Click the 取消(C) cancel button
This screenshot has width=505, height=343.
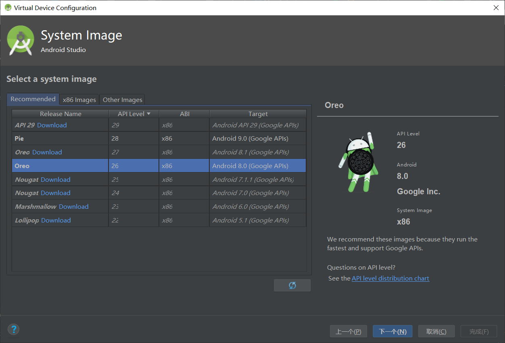[x=436, y=331]
